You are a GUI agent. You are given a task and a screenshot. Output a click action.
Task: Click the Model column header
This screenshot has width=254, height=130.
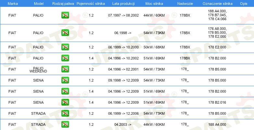(39, 4)
